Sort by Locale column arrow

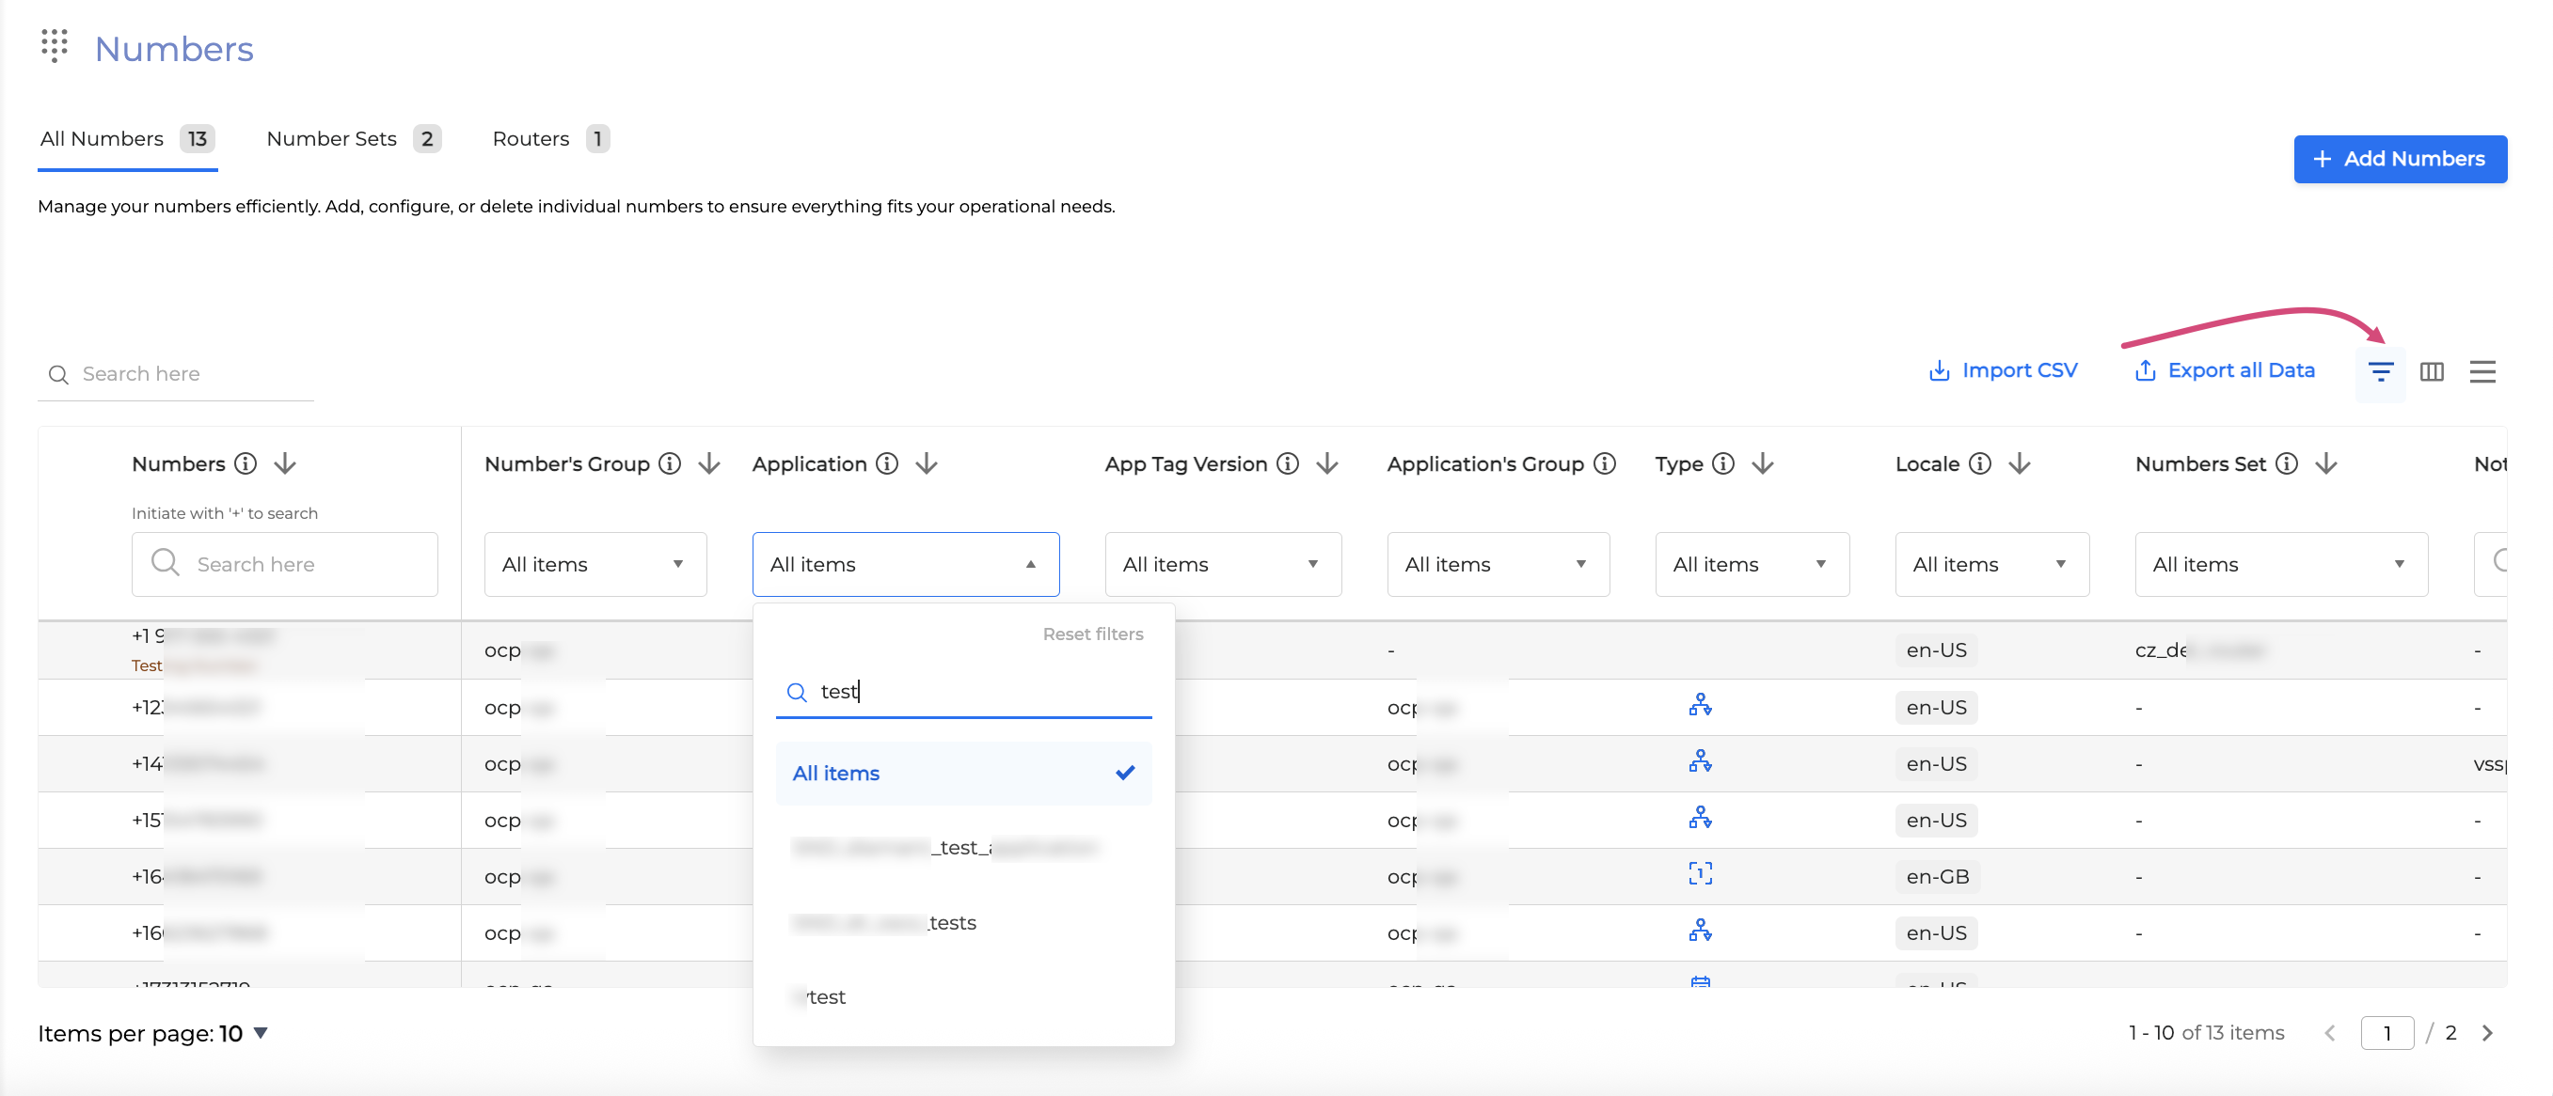coord(2020,463)
